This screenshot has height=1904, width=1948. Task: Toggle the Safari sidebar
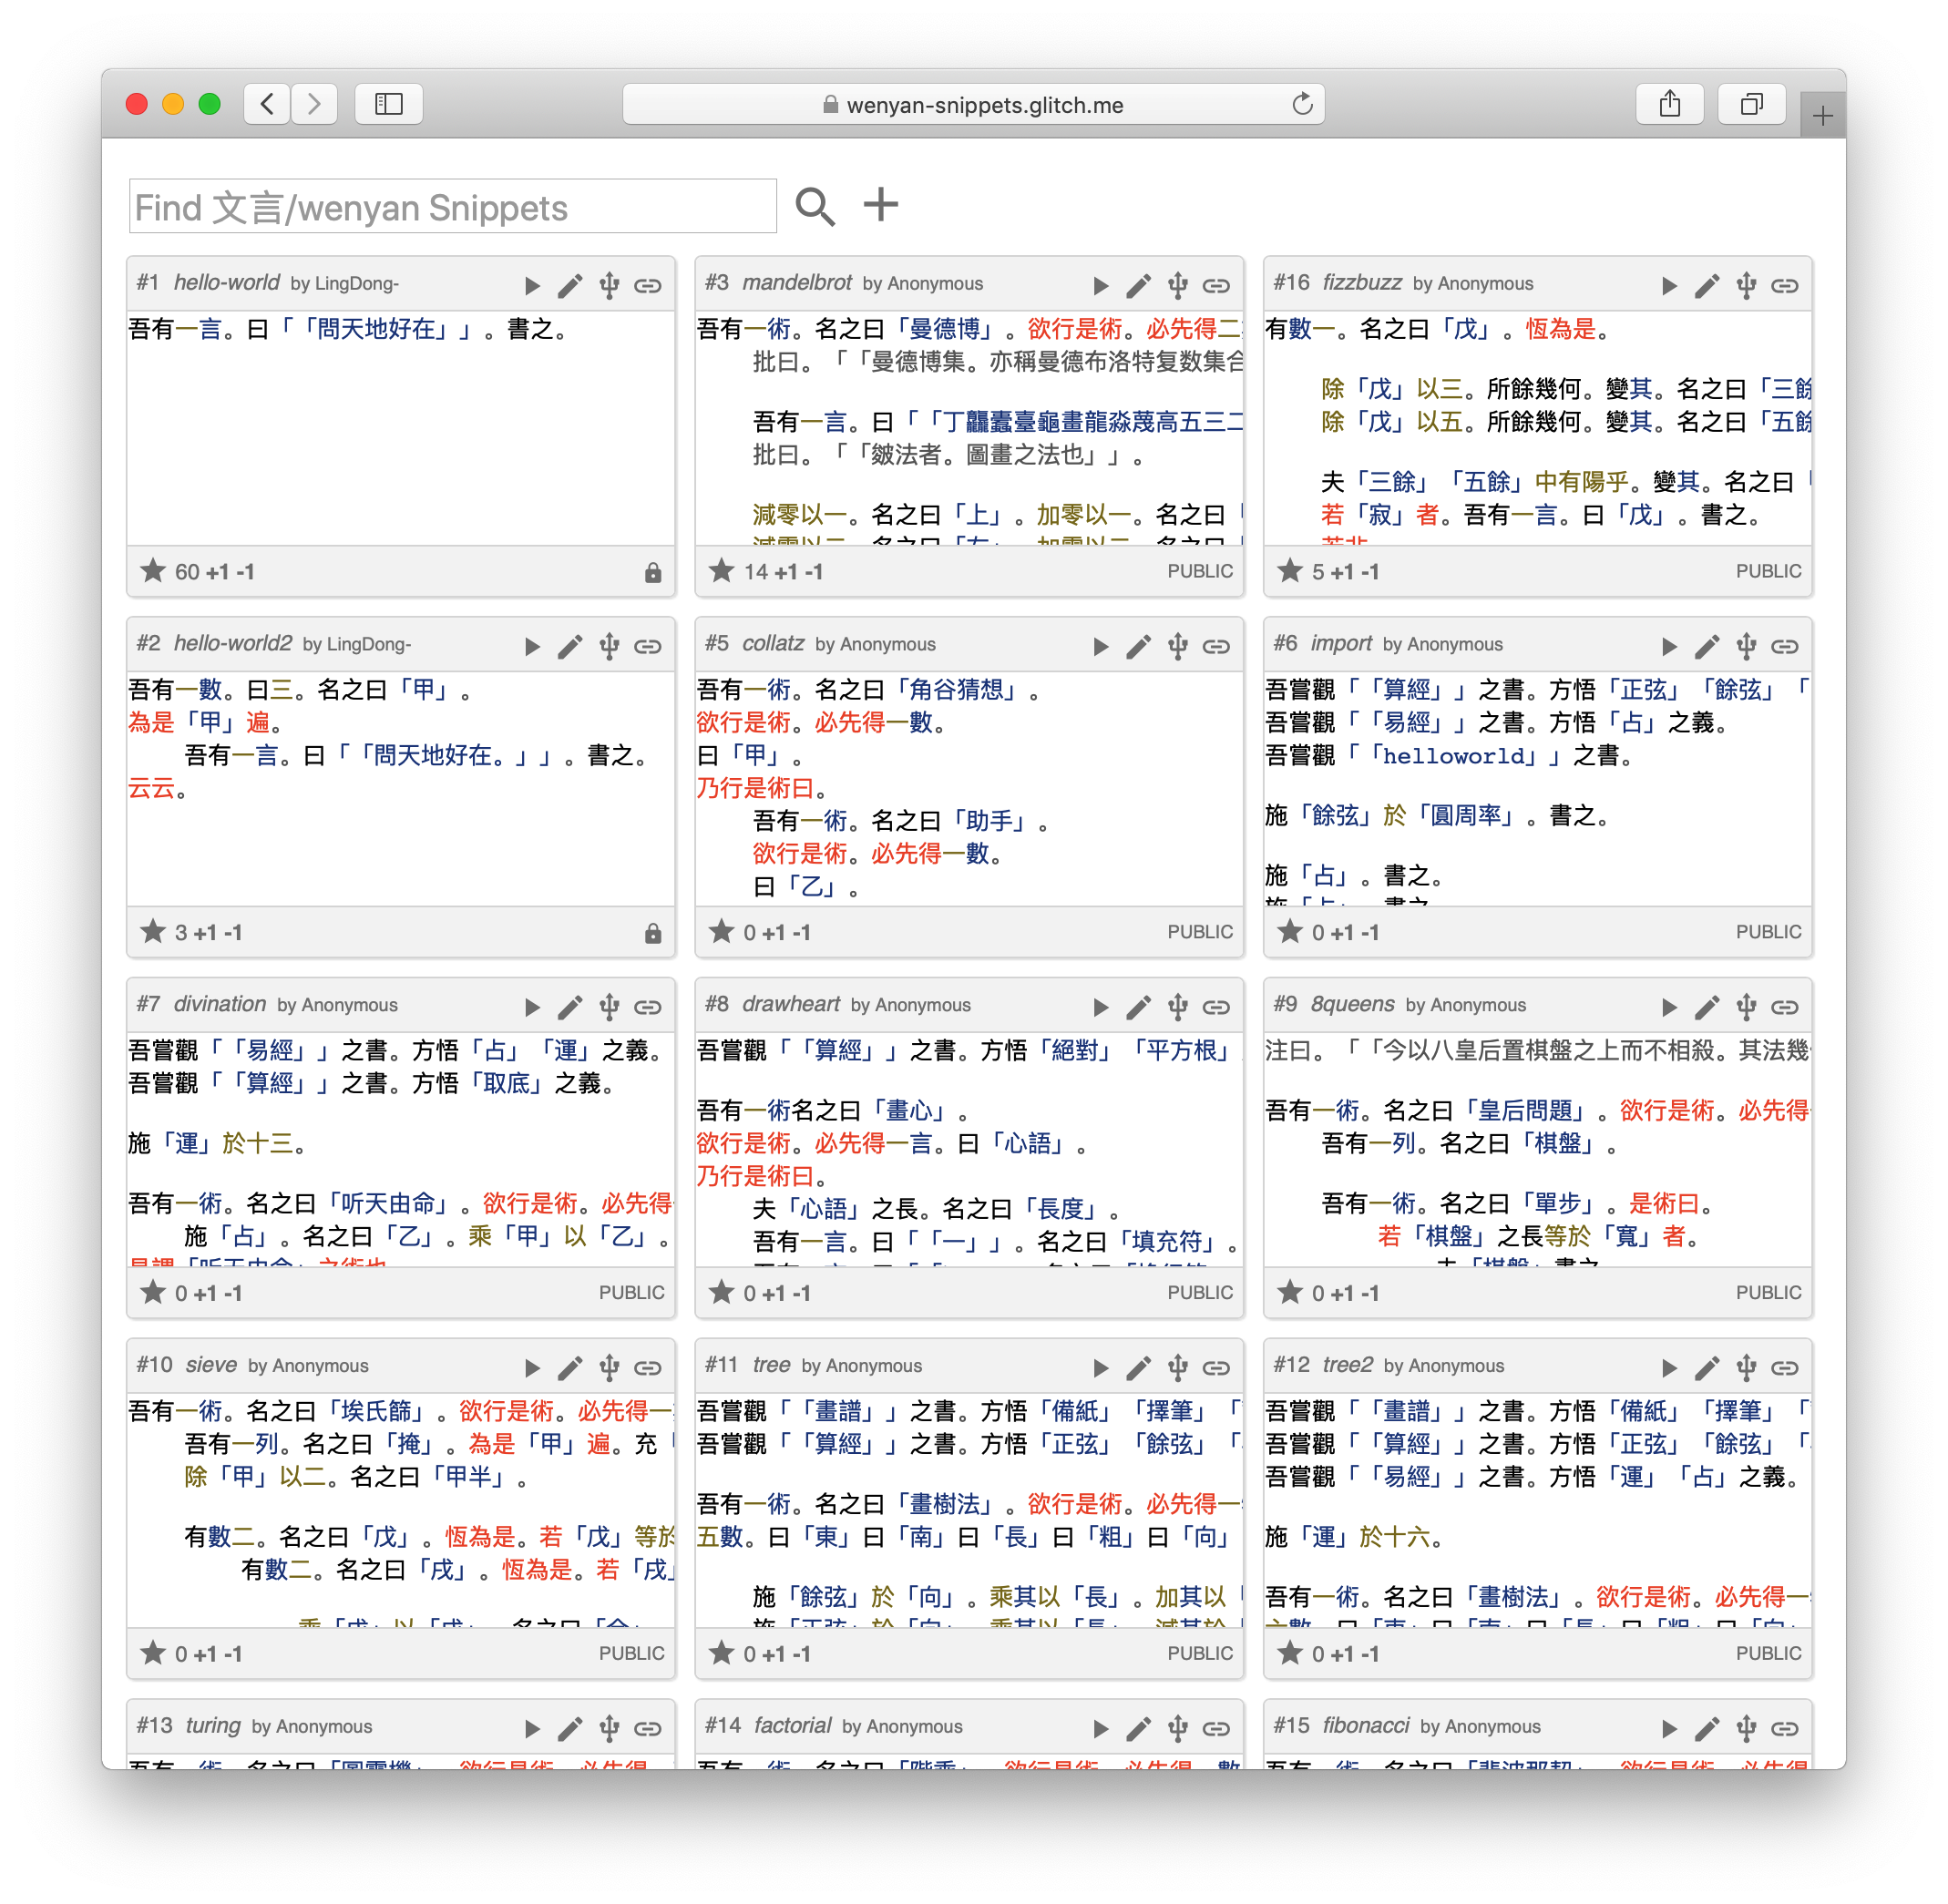pos(389,104)
